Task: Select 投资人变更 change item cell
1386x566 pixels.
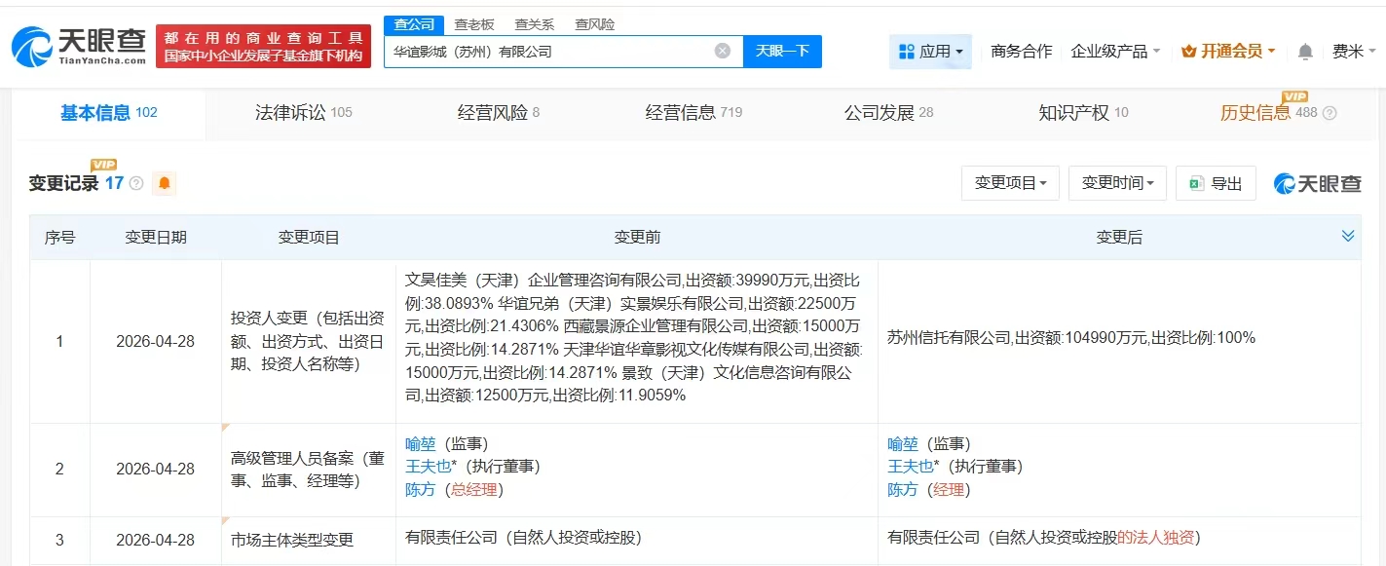Action: tap(309, 341)
